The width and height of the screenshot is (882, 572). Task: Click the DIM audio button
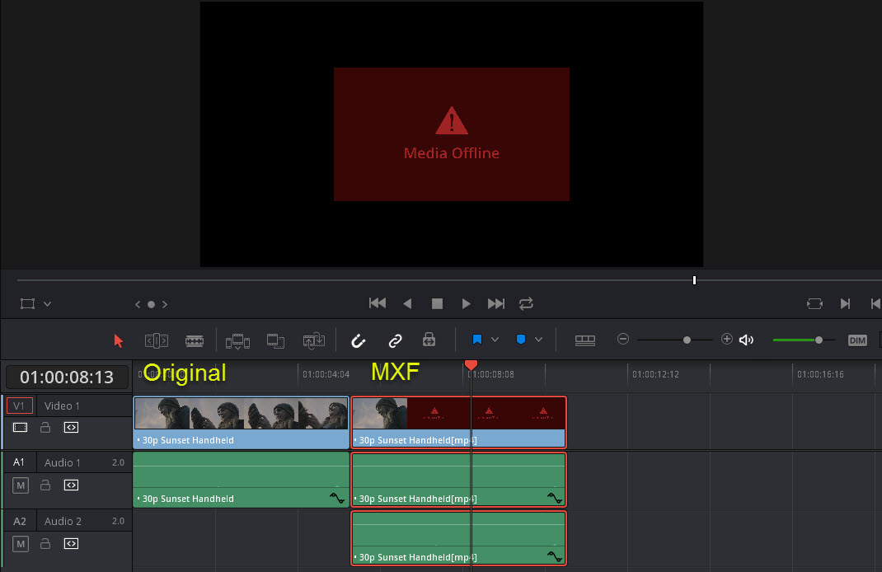pos(857,340)
